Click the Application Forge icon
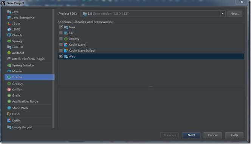 click(9, 101)
